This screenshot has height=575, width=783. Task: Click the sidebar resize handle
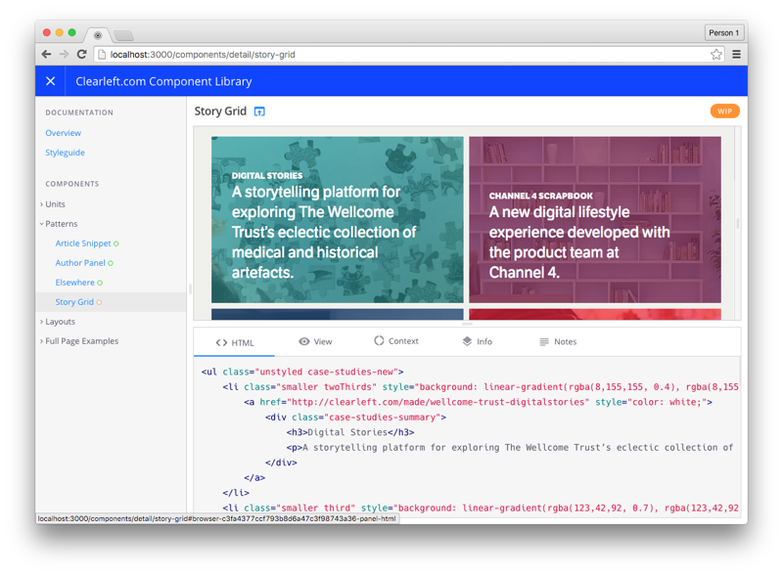click(x=190, y=288)
